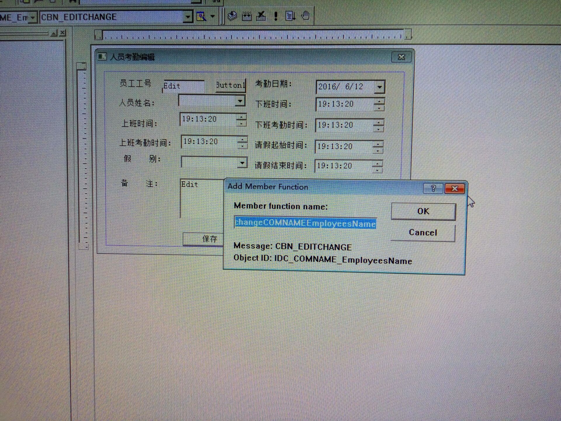Open the 人员姓名 combo box dropdown

click(x=240, y=101)
